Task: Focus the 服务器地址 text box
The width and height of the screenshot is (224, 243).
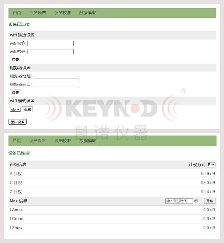Action: [x=56, y=76]
